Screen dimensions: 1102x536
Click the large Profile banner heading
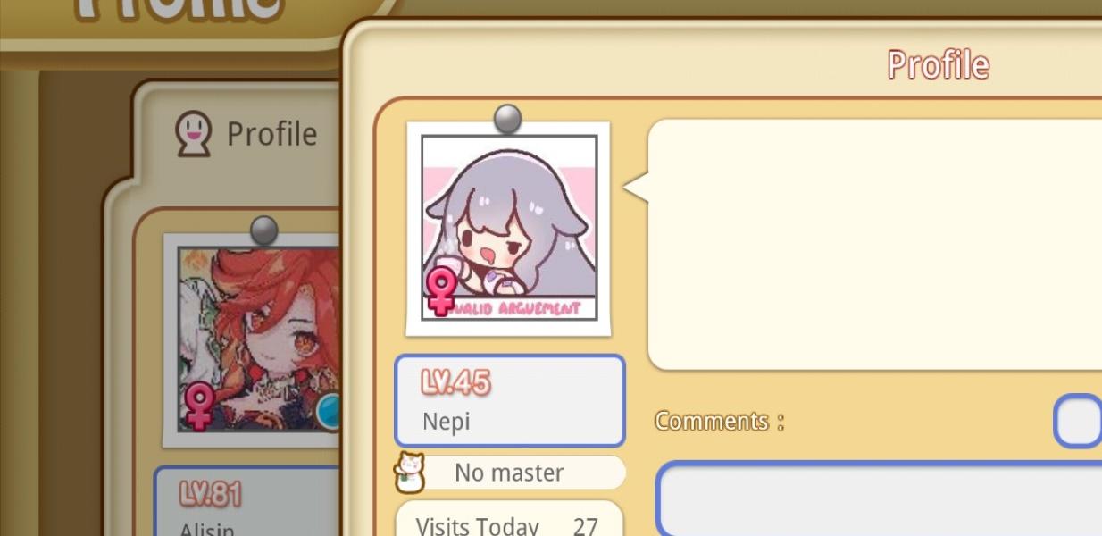point(179,13)
